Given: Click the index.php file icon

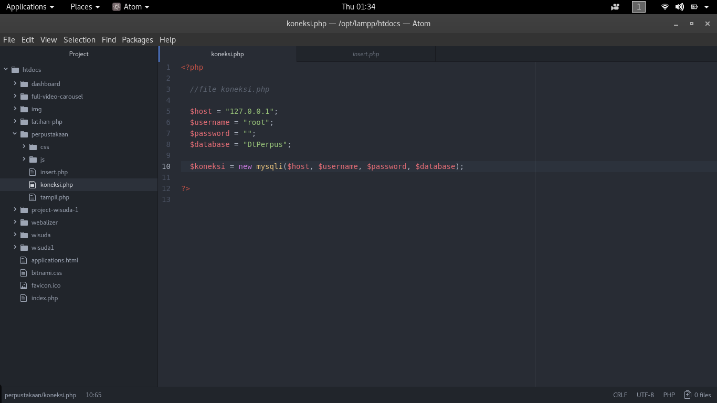Looking at the screenshot, I should [23, 298].
